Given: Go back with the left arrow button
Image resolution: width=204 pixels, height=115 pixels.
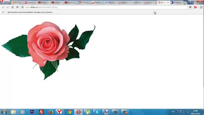Looking at the screenshot, I should click(3, 7).
